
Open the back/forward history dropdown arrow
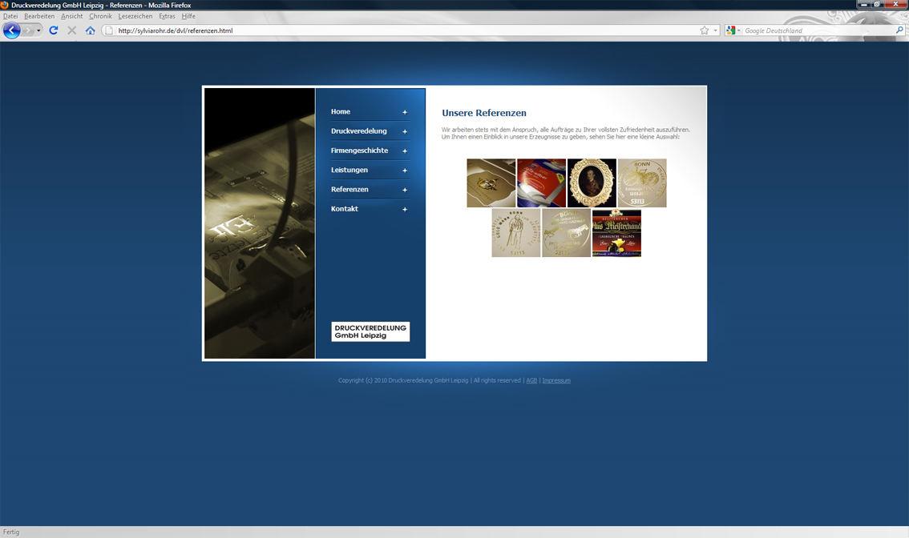point(38,30)
